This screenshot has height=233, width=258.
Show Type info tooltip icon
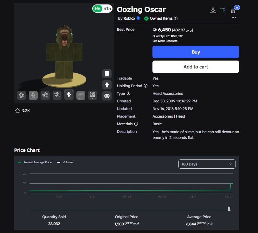pos(128,94)
